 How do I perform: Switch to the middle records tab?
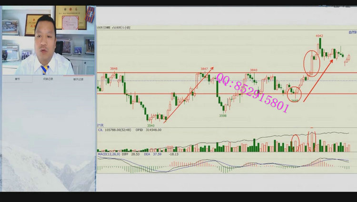click(48, 79)
